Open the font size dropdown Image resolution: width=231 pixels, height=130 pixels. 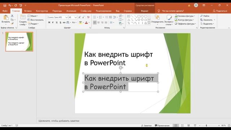coord(75,17)
